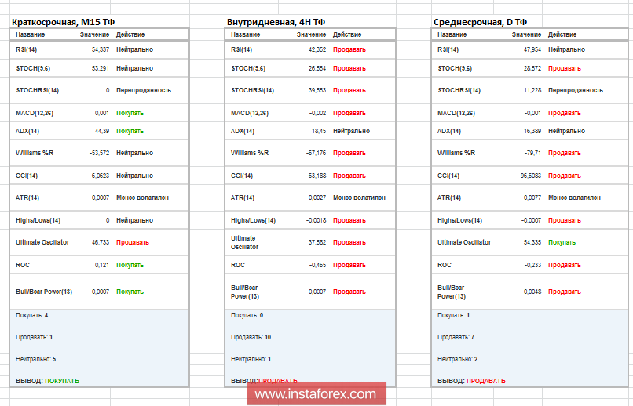Select 'Покупать: 0' summary cell
This screenshot has height=406, width=633.
point(247,315)
